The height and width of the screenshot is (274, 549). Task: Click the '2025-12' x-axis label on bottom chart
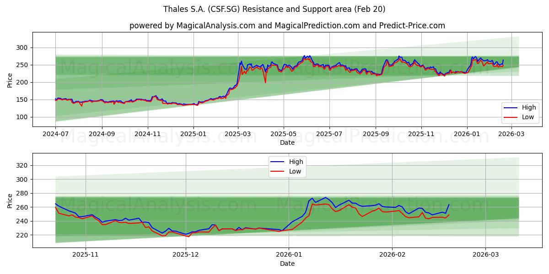186,255
